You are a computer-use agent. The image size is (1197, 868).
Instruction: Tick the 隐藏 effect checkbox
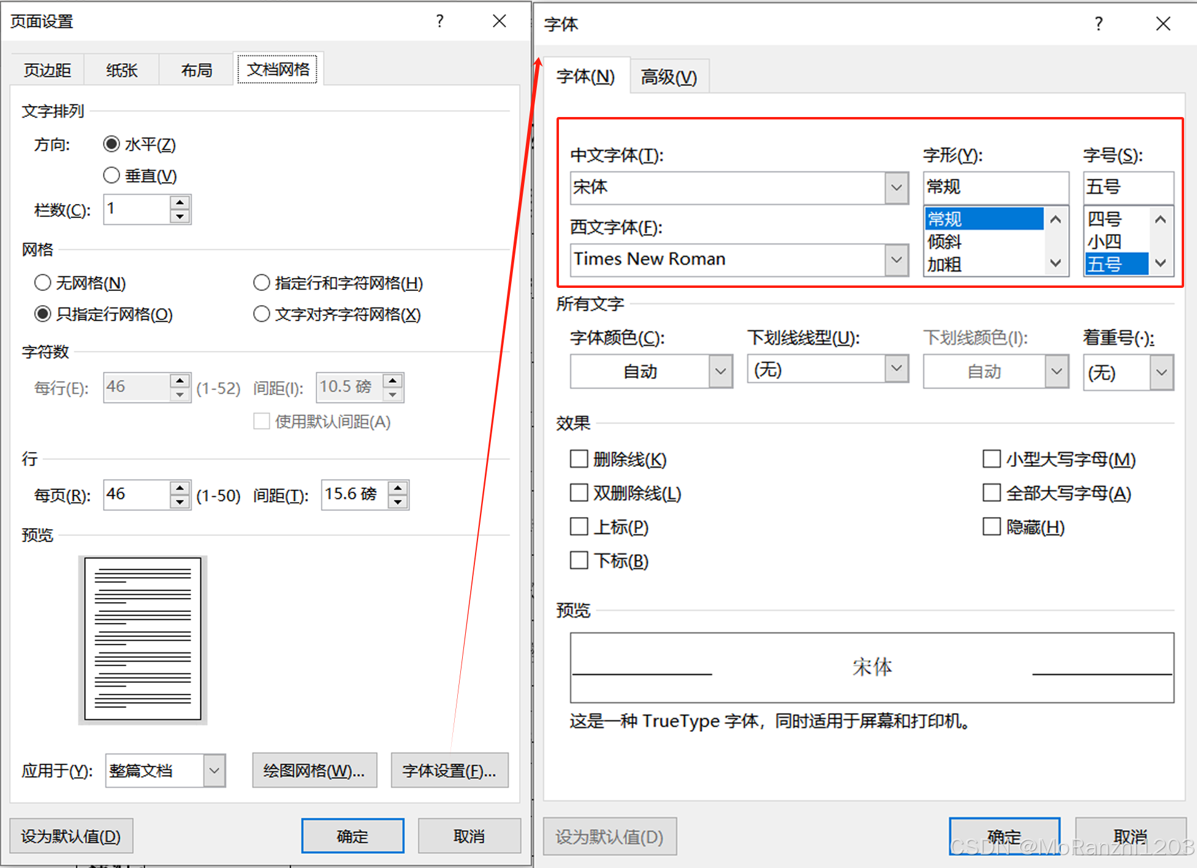(991, 527)
